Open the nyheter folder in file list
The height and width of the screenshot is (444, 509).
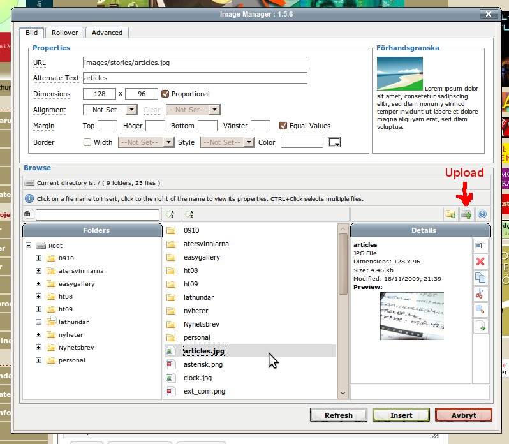pyautogui.click(x=196, y=311)
